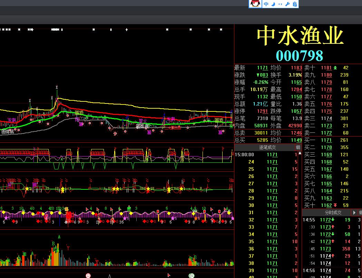Click the stock code 000798
Image resolution: width=362 pixels, height=278 pixels.
tap(300, 56)
